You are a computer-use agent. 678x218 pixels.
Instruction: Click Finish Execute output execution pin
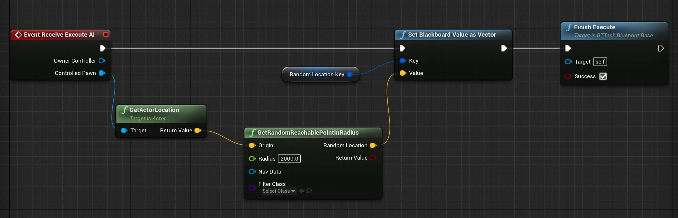pos(660,48)
